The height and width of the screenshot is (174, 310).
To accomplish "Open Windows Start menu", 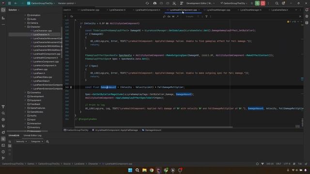I will [130, 170].
